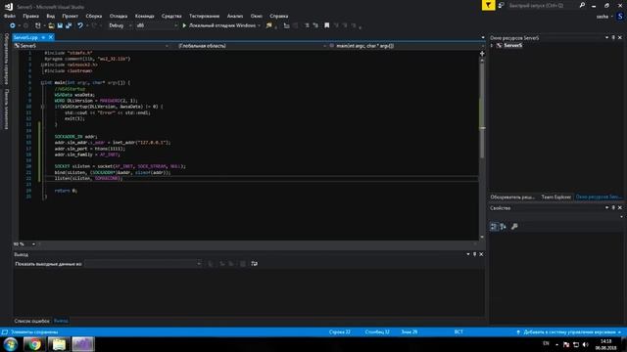Click the navigate backward toolbar icon
The height and width of the screenshot is (352, 627).
[x=13, y=25]
